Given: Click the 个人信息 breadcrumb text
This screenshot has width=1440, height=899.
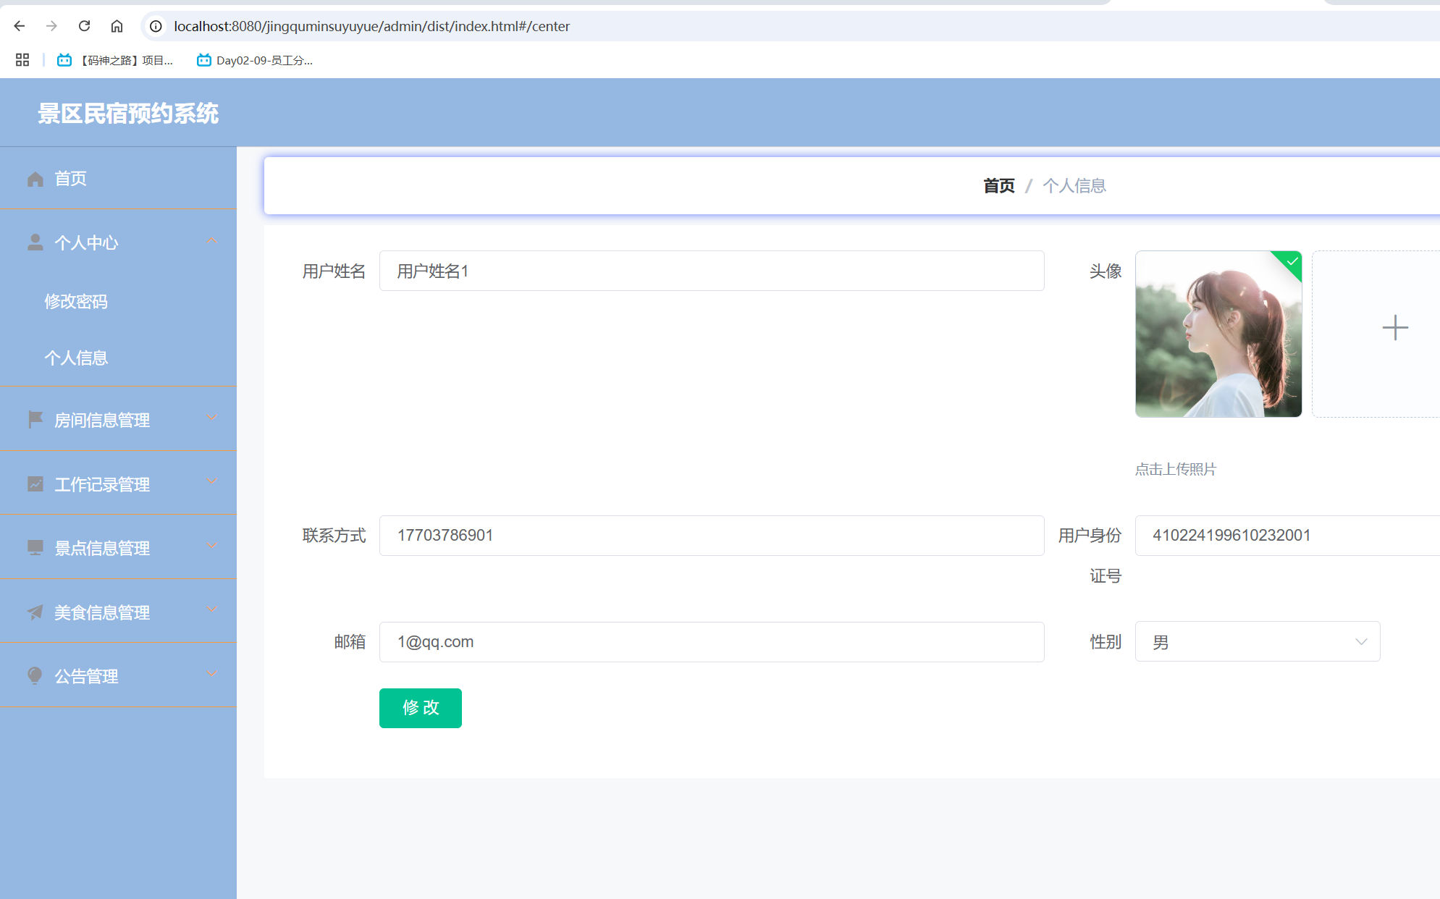Looking at the screenshot, I should [1074, 186].
